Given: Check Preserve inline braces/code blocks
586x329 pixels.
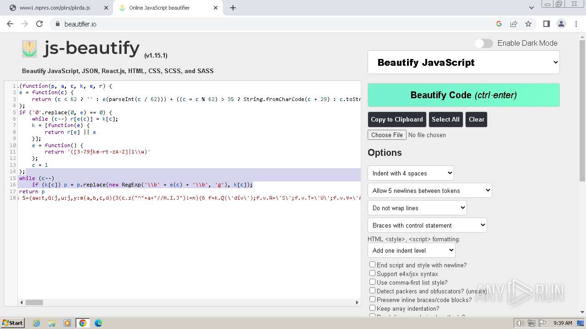Looking at the screenshot, I should (x=372, y=299).
